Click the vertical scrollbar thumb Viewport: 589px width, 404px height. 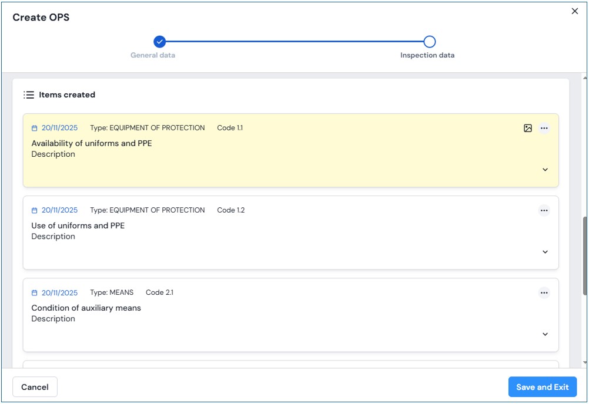[x=584, y=255]
